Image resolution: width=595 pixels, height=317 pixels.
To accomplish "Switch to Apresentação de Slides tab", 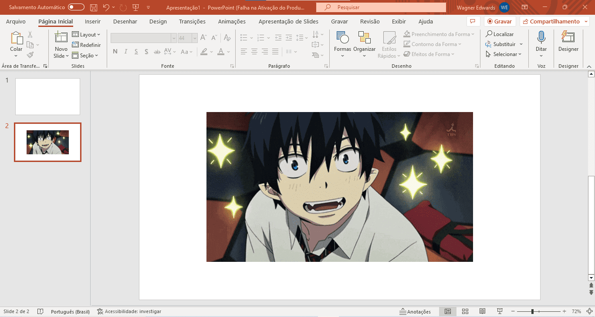I will click(288, 21).
